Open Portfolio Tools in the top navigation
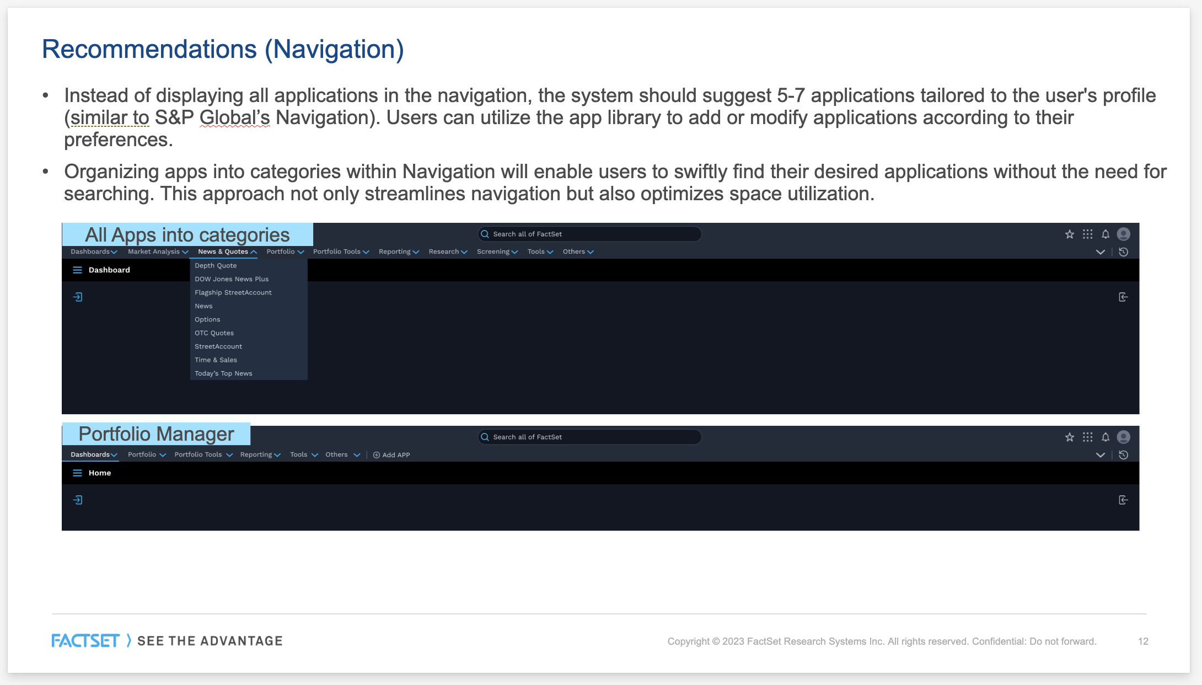 click(341, 251)
